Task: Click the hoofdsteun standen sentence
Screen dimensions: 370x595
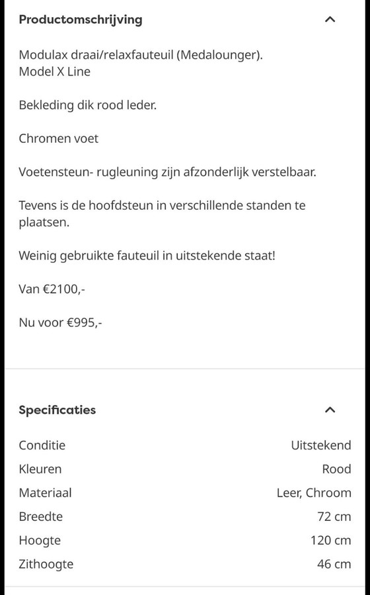Action: point(162,214)
